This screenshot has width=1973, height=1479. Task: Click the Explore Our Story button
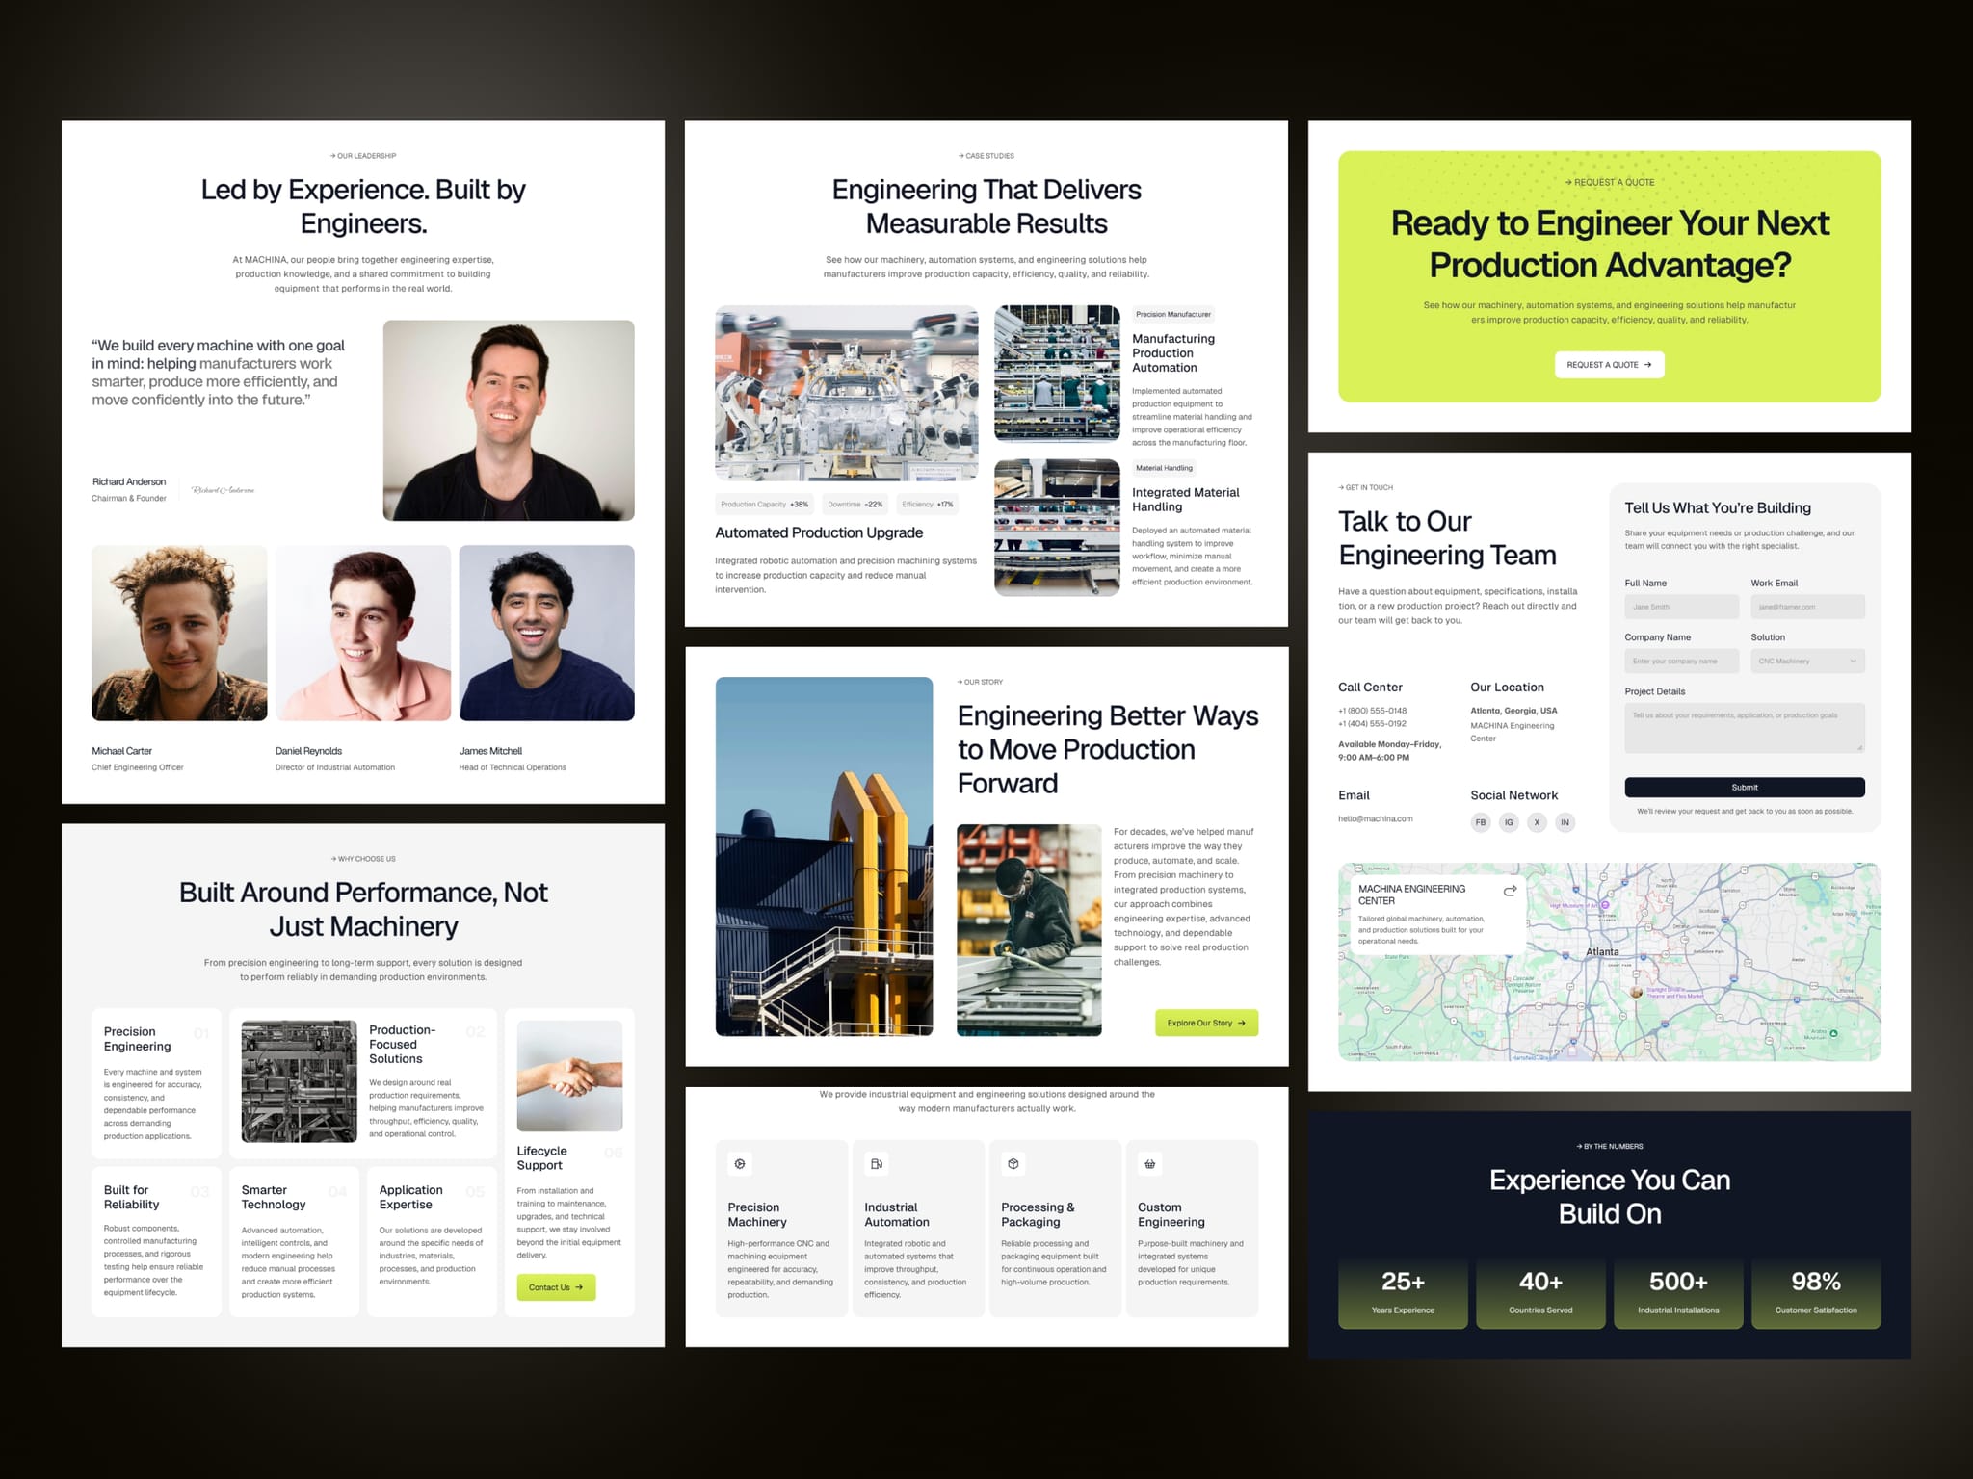pyautogui.click(x=1206, y=1023)
